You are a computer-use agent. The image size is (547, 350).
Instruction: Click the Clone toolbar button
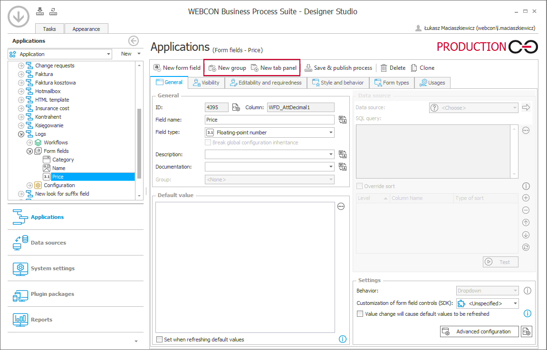[423, 68]
